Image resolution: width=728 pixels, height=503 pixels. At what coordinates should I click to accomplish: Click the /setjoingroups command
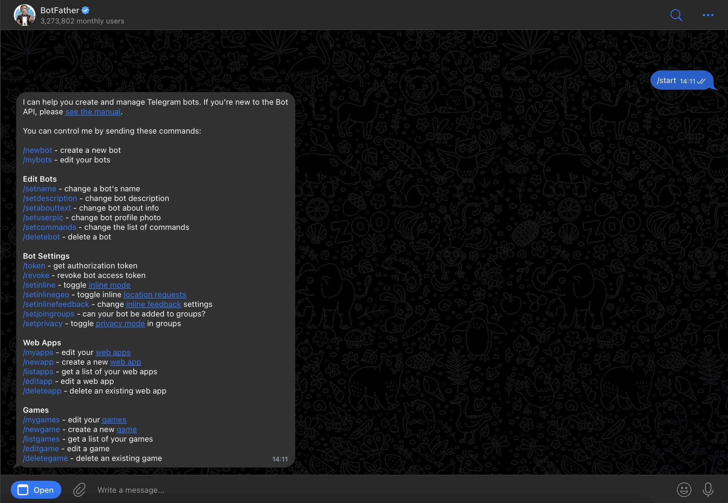[48, 314]
